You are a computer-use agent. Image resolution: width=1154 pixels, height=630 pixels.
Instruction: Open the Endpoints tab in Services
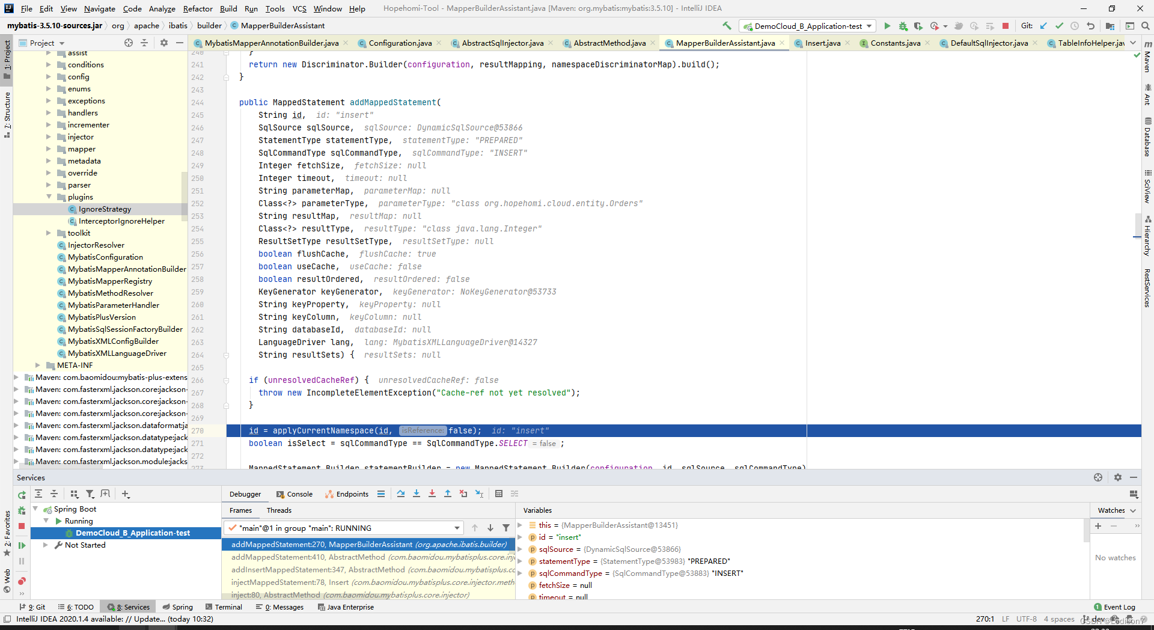(x=347, y=494)
